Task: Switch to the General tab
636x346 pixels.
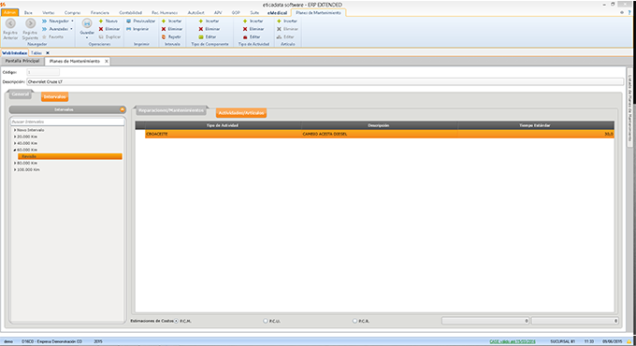Action: click(x=21, y=94)
